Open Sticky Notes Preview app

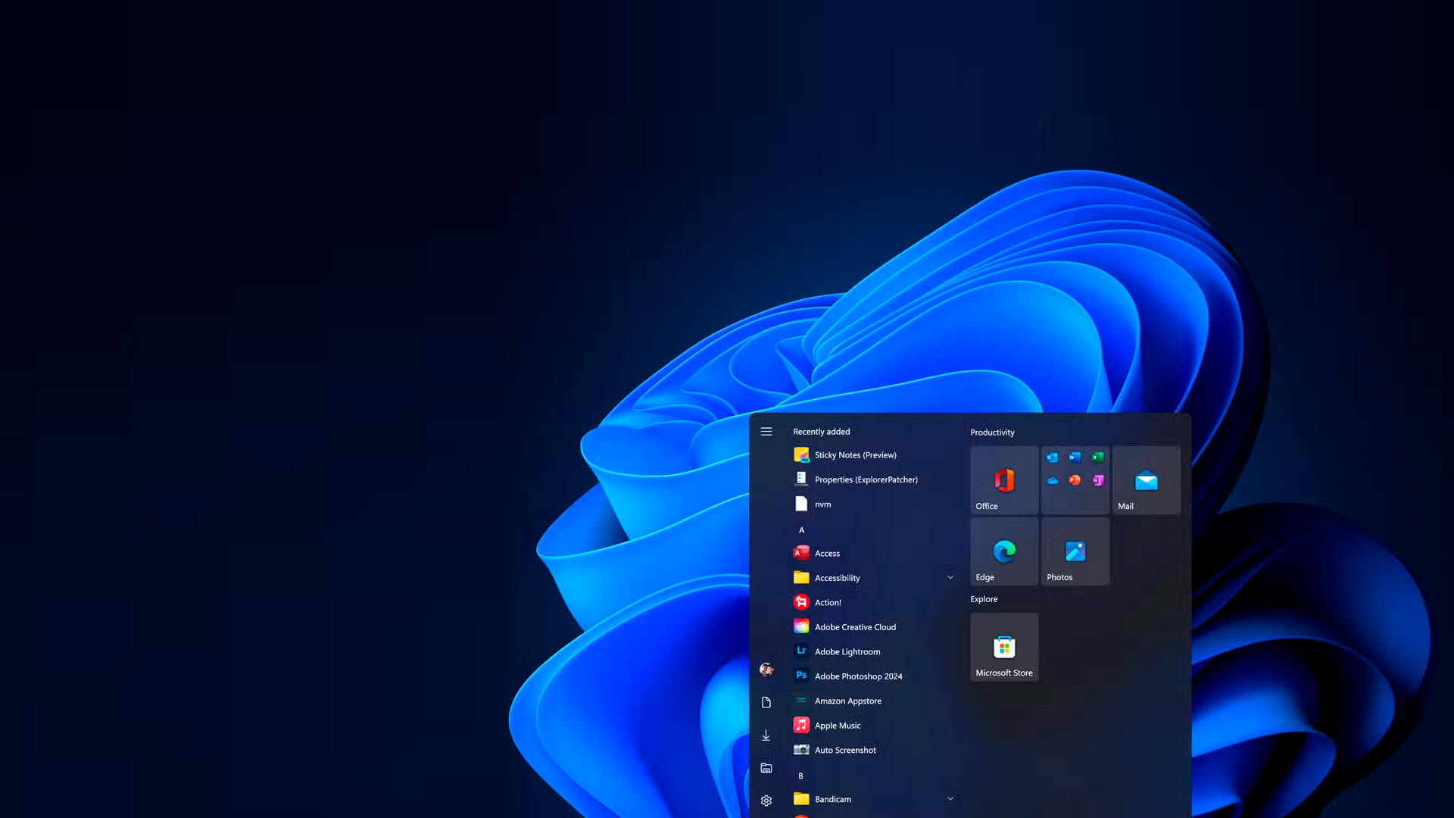click(855, 454)
